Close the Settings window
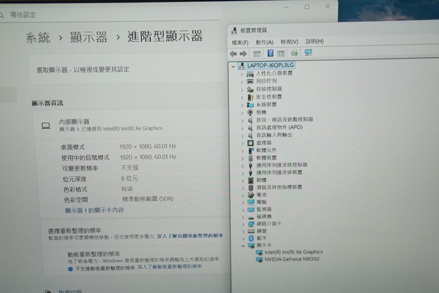Screen dimensions: 439x293 [x=327, y=6]
